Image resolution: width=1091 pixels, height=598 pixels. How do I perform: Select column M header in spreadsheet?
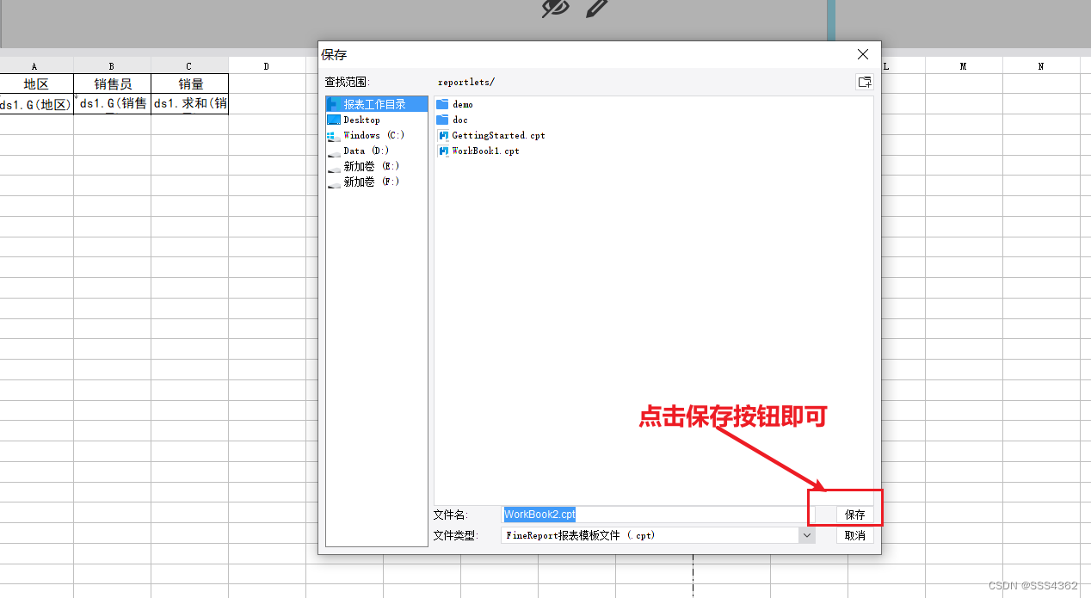(x=964, y=65)
